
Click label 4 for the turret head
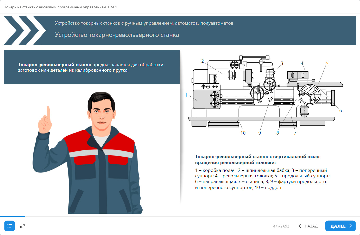302,63
